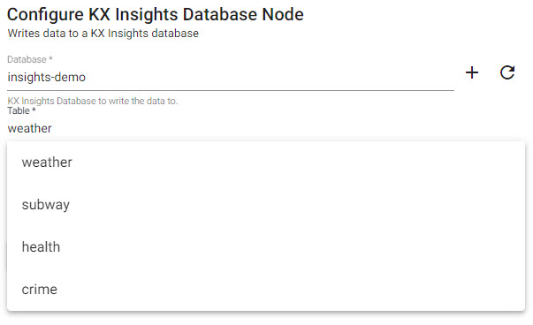Click the Database * field label
This screenshot has width=533, height=325.
(30, 59)
